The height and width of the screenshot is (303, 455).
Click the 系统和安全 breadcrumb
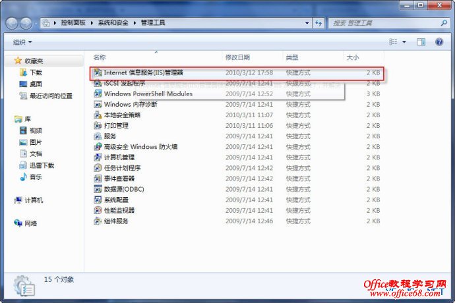pyautogui.click(x=113, y=22)
